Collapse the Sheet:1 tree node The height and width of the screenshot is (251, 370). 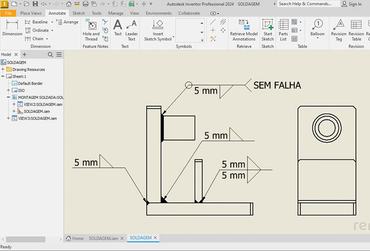[3, 77]
